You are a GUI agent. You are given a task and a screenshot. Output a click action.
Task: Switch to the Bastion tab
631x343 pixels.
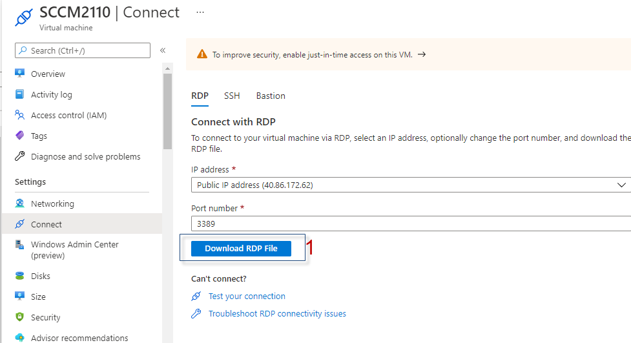pyautogui.click(x=271, y=96)
